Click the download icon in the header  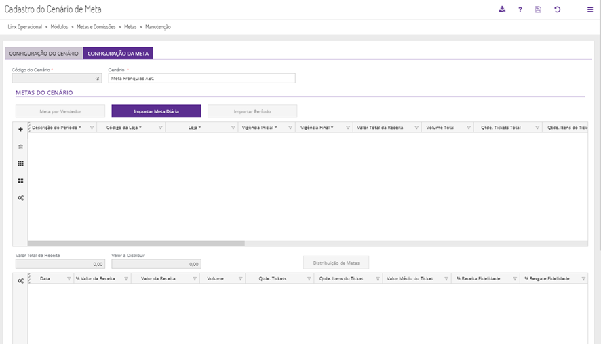tap(502, 9)
